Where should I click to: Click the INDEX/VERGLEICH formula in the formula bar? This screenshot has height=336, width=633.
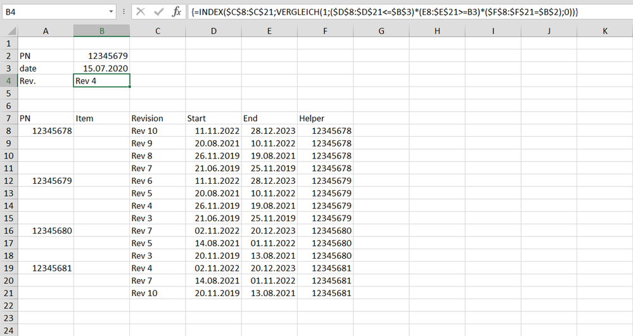[x=385, y=12]
